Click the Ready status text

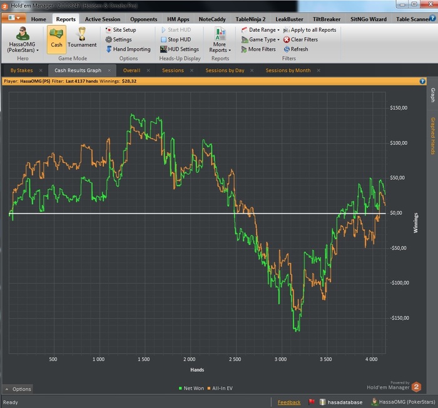click(11, 402)
